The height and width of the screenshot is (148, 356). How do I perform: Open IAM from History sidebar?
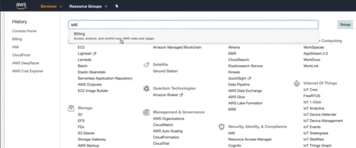15,47
